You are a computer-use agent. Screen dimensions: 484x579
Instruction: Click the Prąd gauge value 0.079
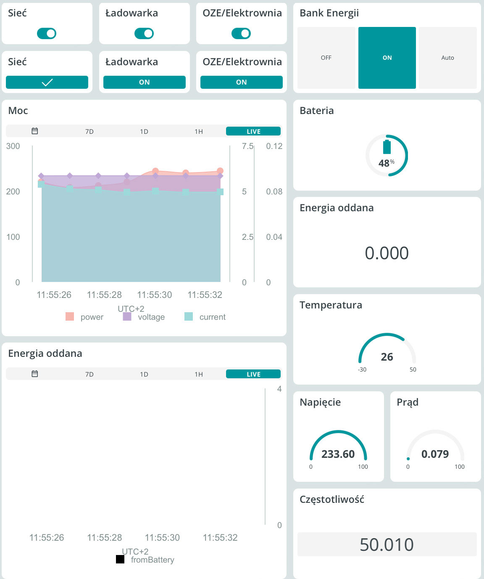(x=435, y=454)
